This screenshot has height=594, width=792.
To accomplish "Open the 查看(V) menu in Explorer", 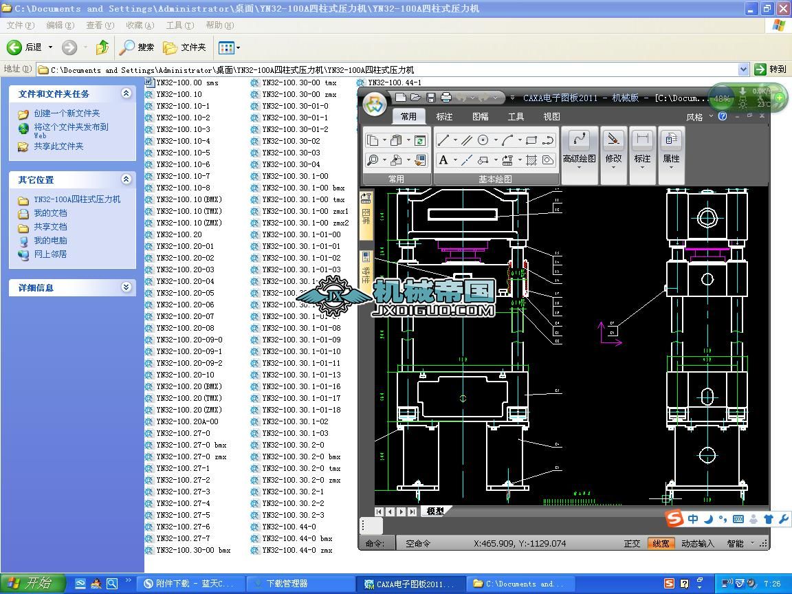I will click(100, 25).
